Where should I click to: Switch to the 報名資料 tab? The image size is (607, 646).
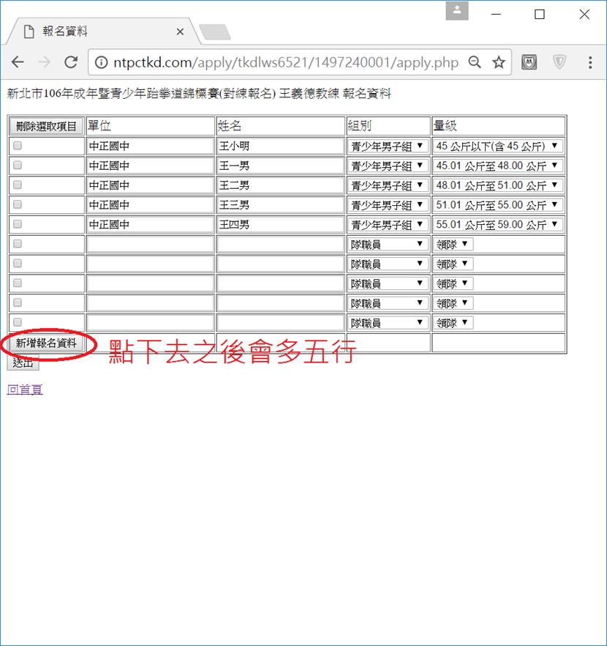pos(95,31)
